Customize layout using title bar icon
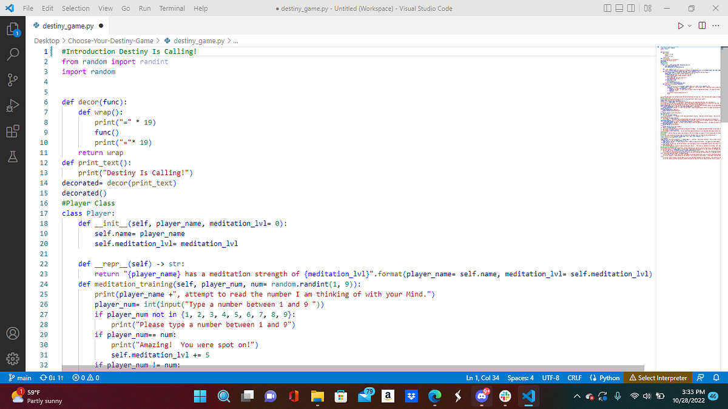This screenshot has width=728, height=409. point(647,8)
